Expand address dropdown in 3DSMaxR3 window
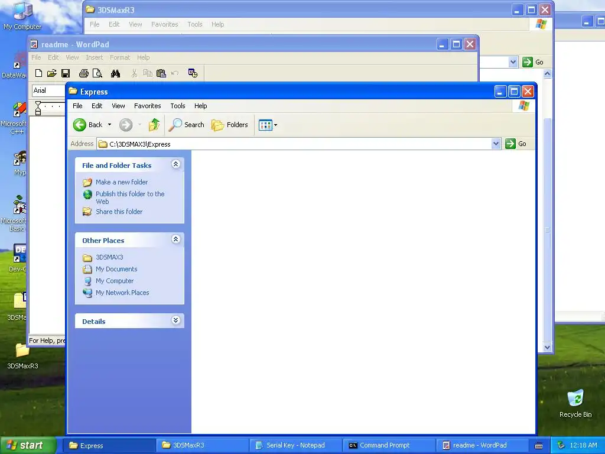Viewport: 605px width, 454px height. coord(513,61)
